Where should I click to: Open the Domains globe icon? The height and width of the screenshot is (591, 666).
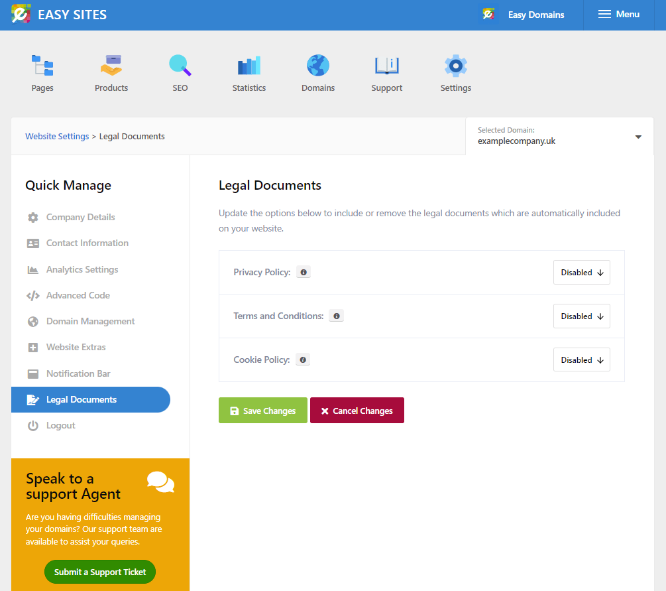coord(318,66)
